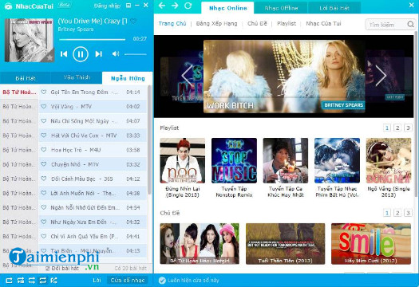Click the shuffle icon in bottom toolbar

coord(53,281)
